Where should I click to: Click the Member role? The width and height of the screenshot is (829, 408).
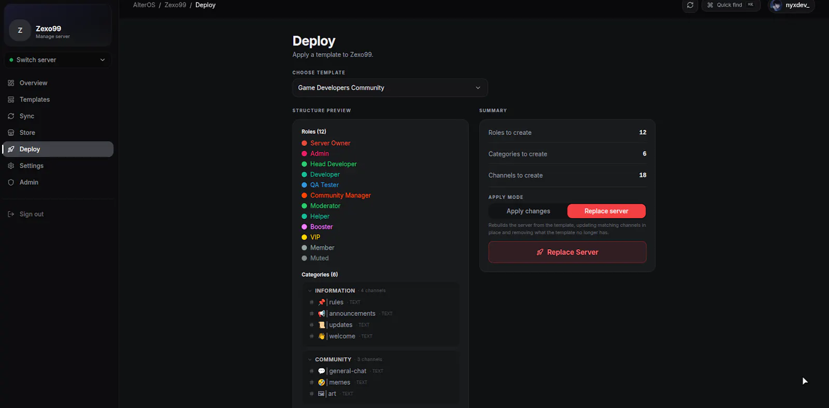click(x=322, y=248)
